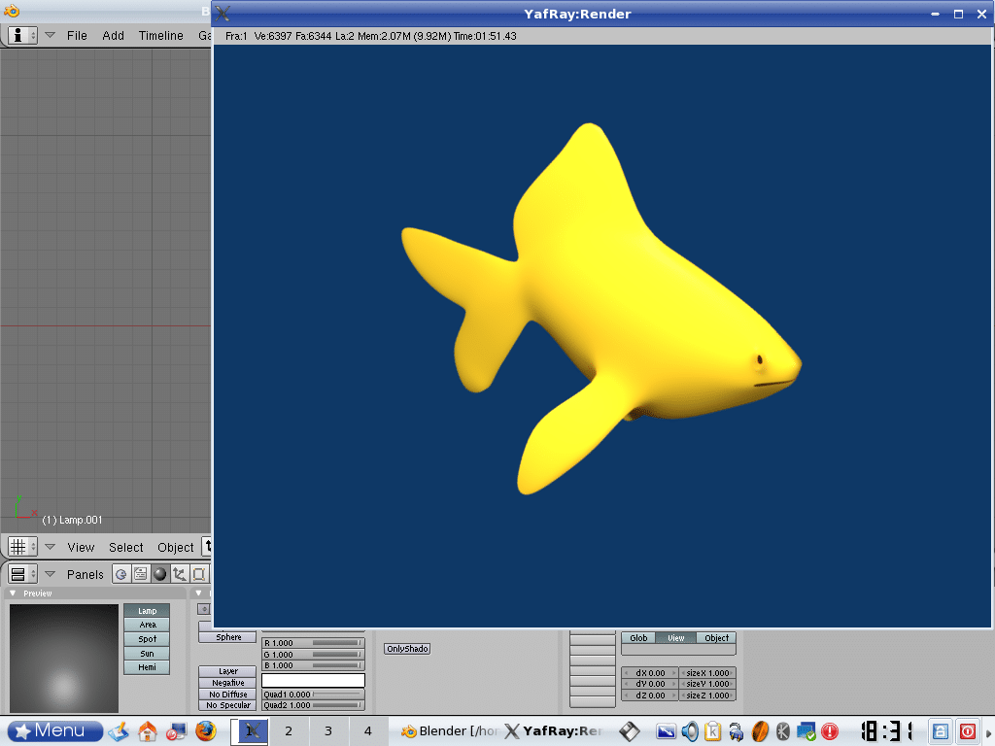995x746 pixels.
Task: Click the volume icon in the system tray
Action: click(x=690, y=731)
